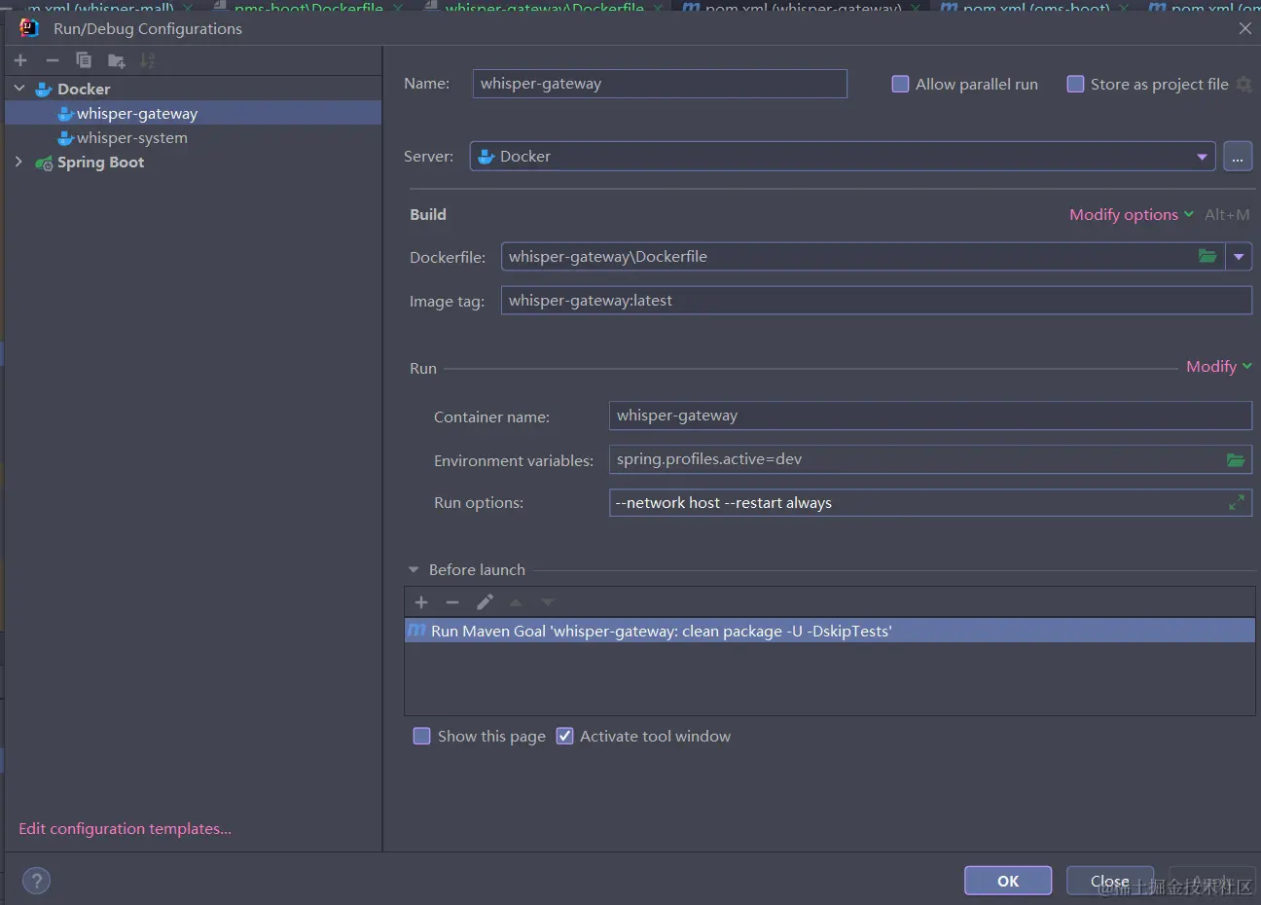Enable Store as project file
The height and width of the screenshot is (905, 1261).
click(1075, 84)
